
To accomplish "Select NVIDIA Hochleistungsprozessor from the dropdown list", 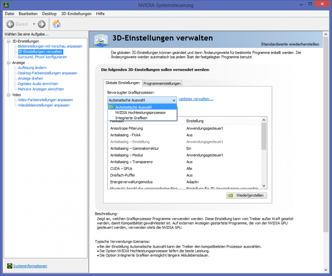I will click(140, 113).
